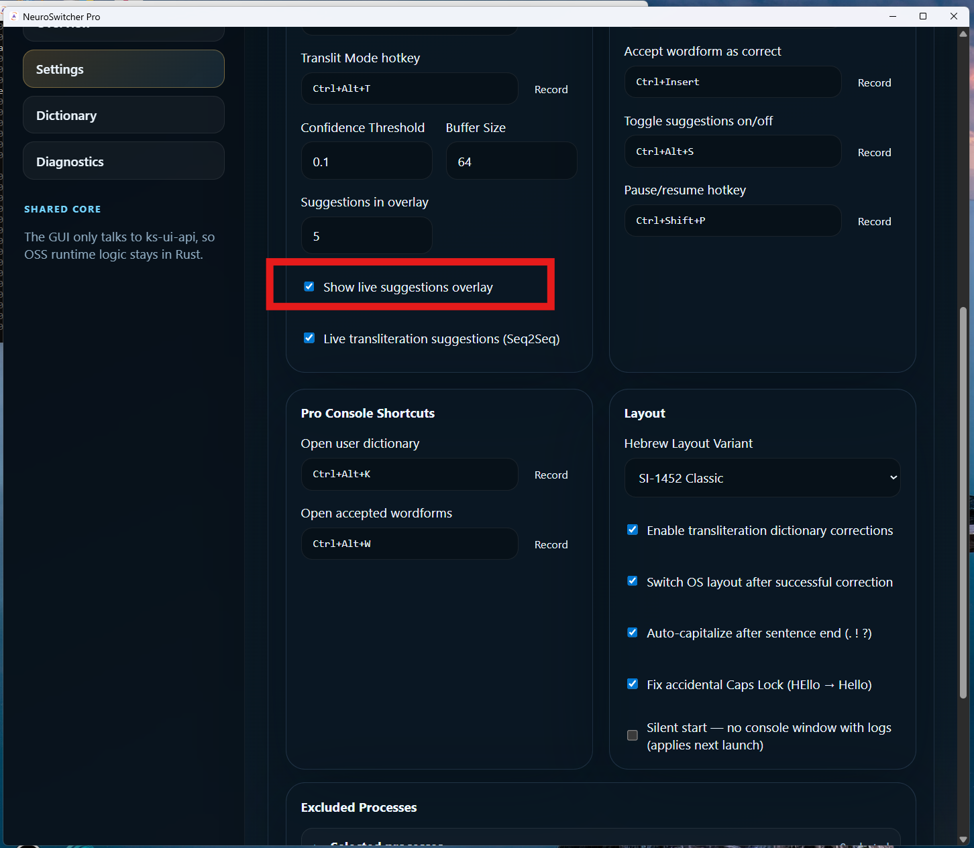Record the Open accepted wordforms shortcut
The width and height of the screenshot is (974, 848).
pos(551,544)
